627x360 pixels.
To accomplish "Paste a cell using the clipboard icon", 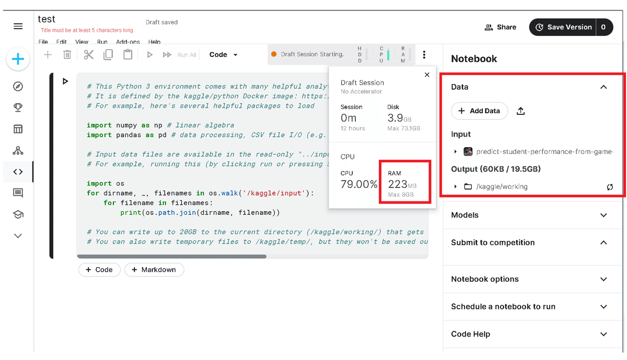I will pos(128,54).
